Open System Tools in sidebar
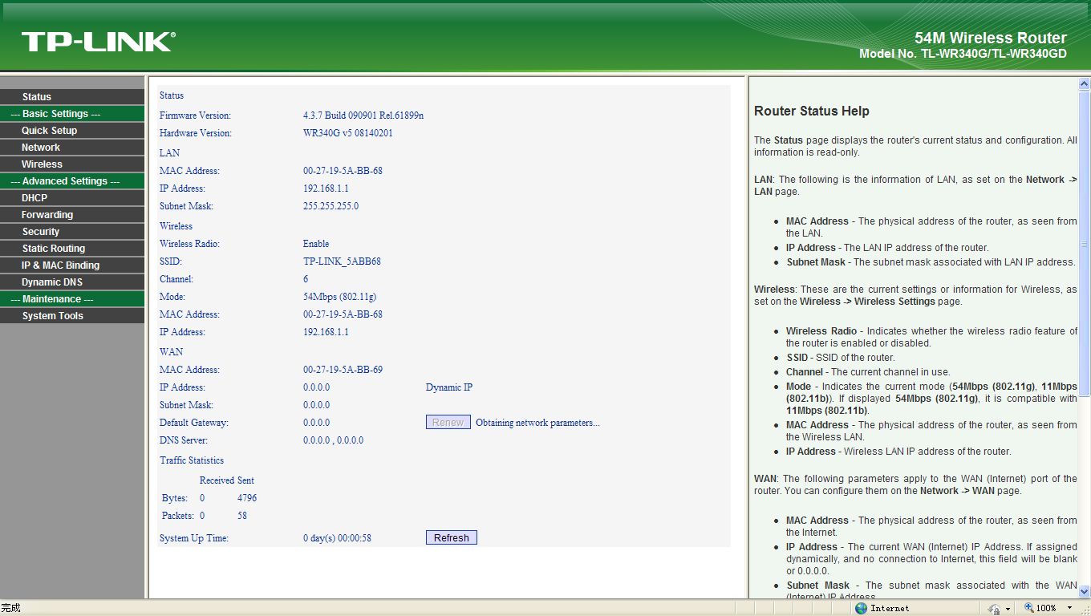 tap(72, 315)
